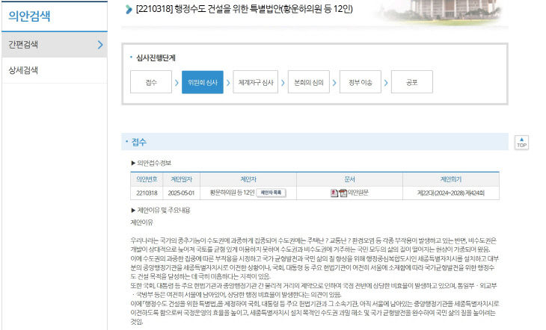Open the 상세검색 menu item
The image size is (546, 330).
pos(55,70)
